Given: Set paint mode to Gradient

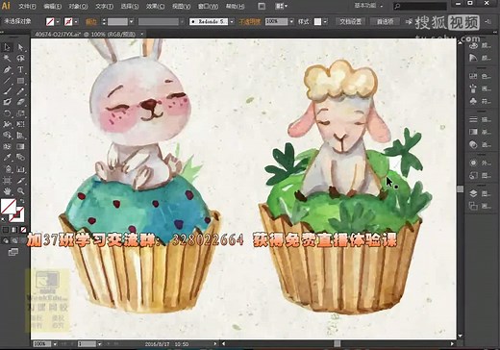Looking at the screenshot, I should pos(14,230).
